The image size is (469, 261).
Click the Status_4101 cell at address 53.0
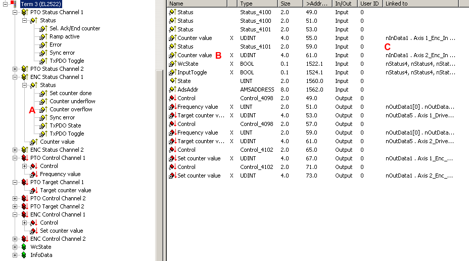pos(255,29)
